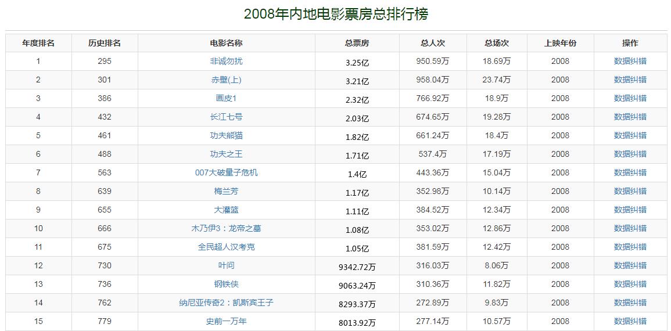Open the 叶问 movie link

226,265
